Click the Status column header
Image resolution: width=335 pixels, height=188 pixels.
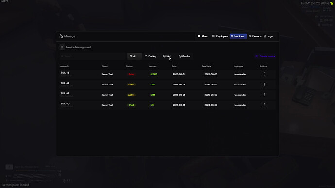(x=129, y=66)
